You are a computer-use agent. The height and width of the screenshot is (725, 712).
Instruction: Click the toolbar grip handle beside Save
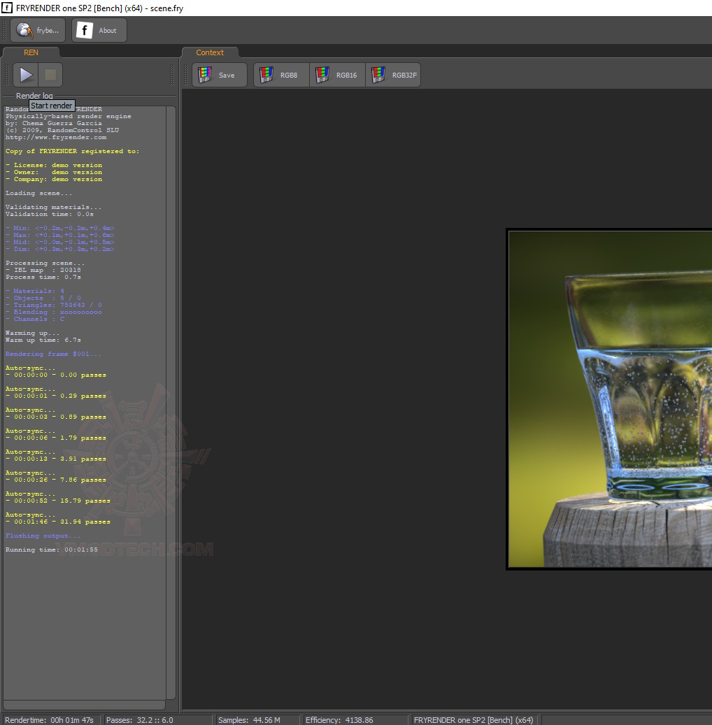[187, 75]
